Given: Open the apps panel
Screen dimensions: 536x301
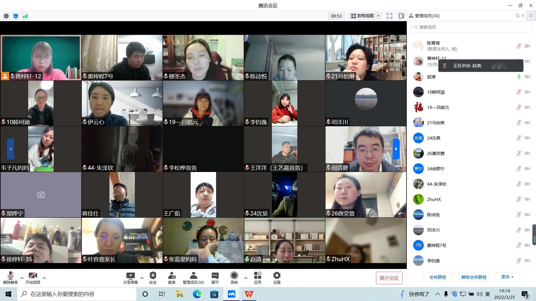Looking at the screenshot, I should point(257,278).
